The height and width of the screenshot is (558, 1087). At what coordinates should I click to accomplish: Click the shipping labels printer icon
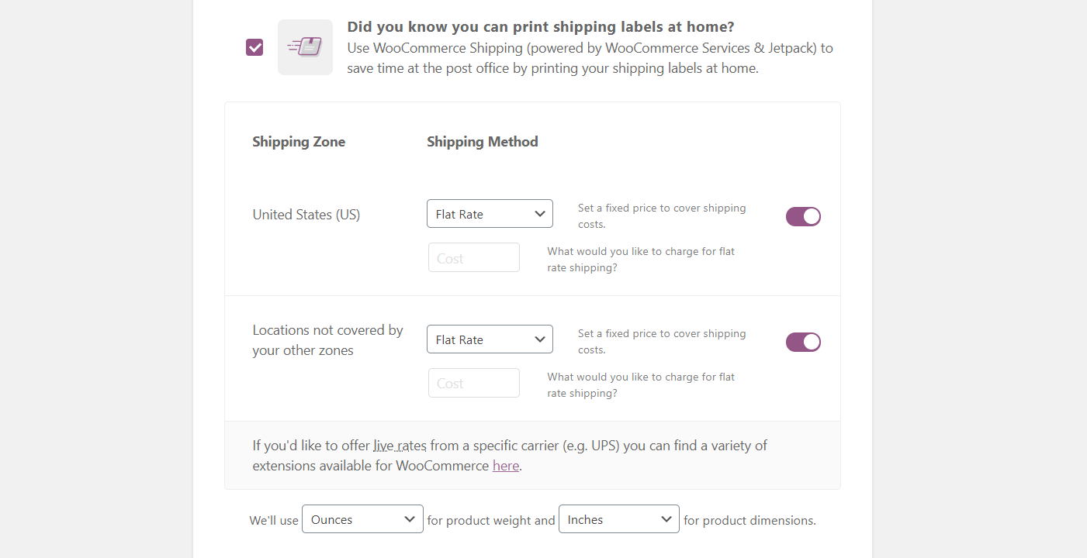tap(305, 47)
